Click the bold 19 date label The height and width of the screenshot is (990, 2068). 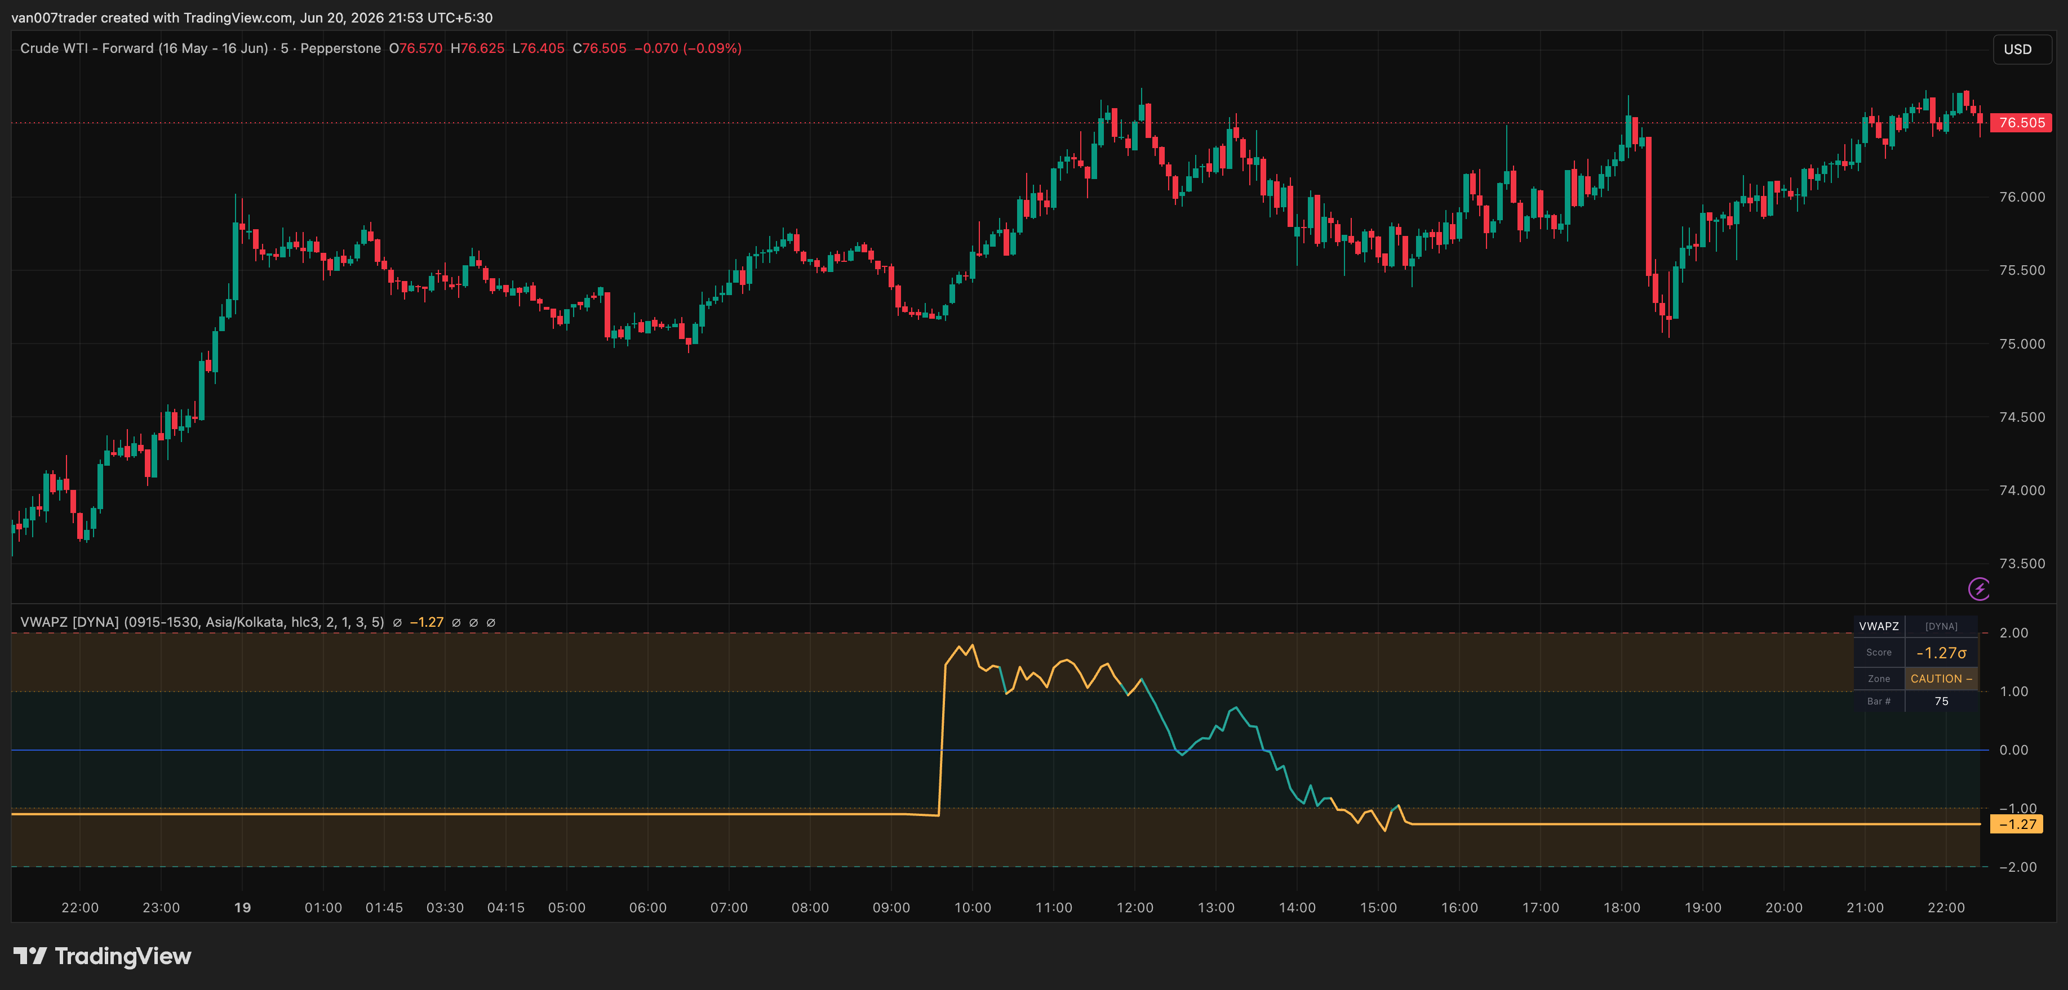pos(242,908)
